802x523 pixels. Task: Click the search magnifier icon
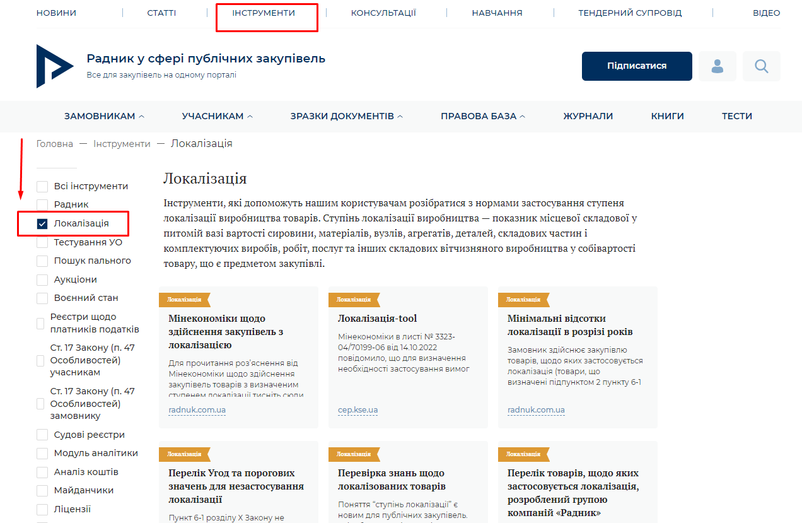tap(761, 66)
